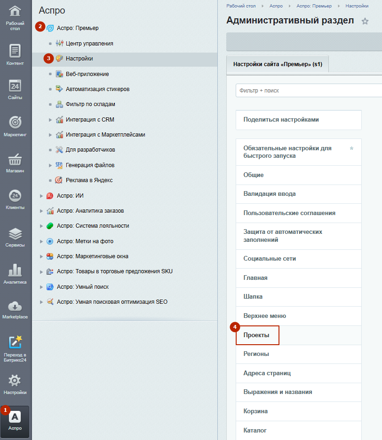Open the Настройки gear sidebar section
Viewport: 382px width, 440px height.
15,385
